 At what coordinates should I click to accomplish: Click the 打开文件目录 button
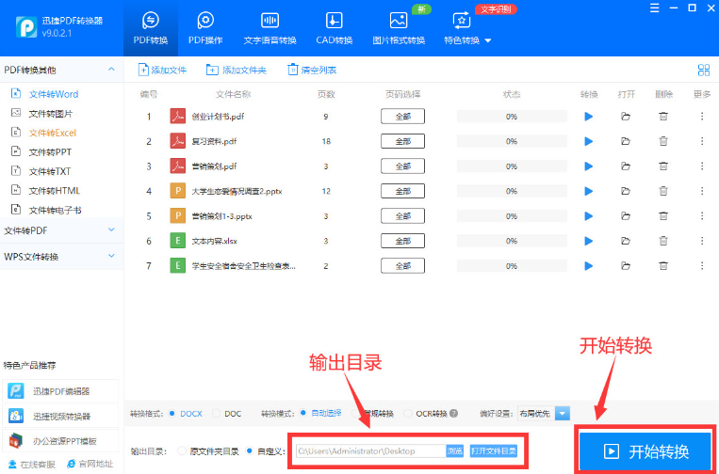pyautogui.click(x=494, y=451)
